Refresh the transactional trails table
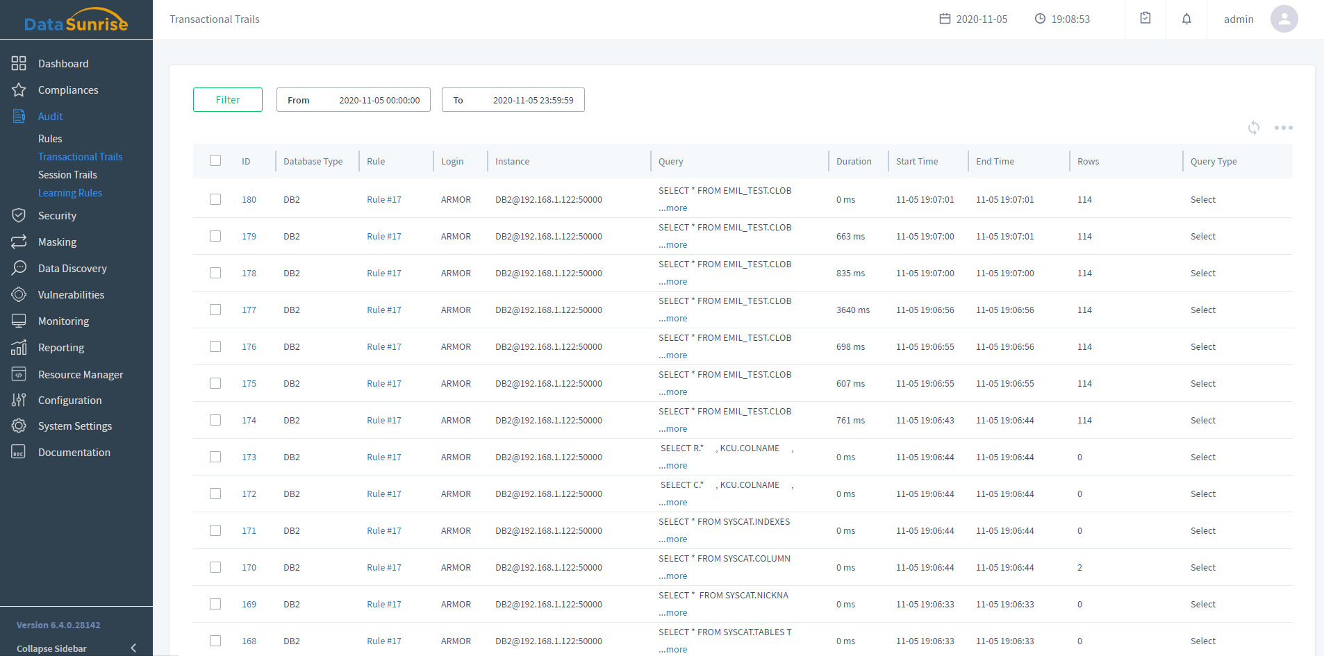 pyautogui.click(x=1253, y=128)
